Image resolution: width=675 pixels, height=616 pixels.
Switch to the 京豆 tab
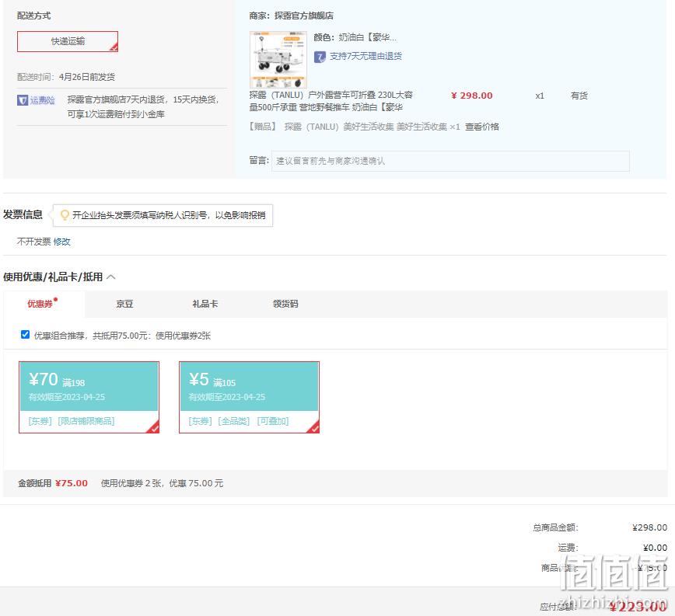[x=124, y=304]
